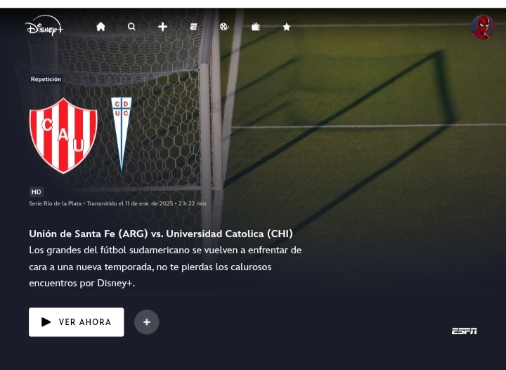Viewport: 506px width, 370px height.
Task: Open the Disney+ logo home link
Action: [44, 25]
